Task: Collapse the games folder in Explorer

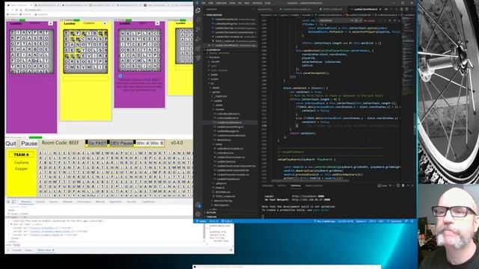Action: coord(216,92)
